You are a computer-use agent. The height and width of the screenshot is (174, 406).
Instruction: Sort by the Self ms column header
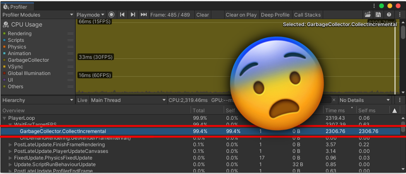372,111
